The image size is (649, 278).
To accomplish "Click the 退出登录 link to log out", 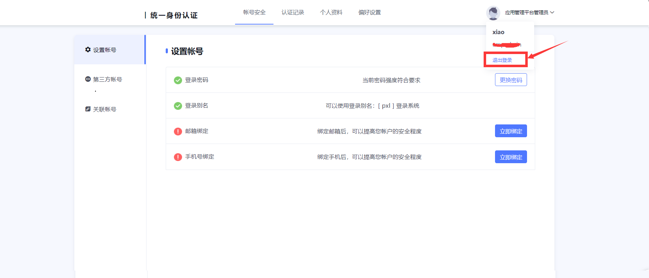I will [x=502, y=60].
